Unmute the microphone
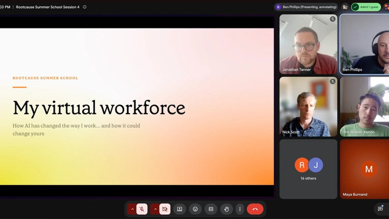The image size is (389, 219). (x=142, y=209)
